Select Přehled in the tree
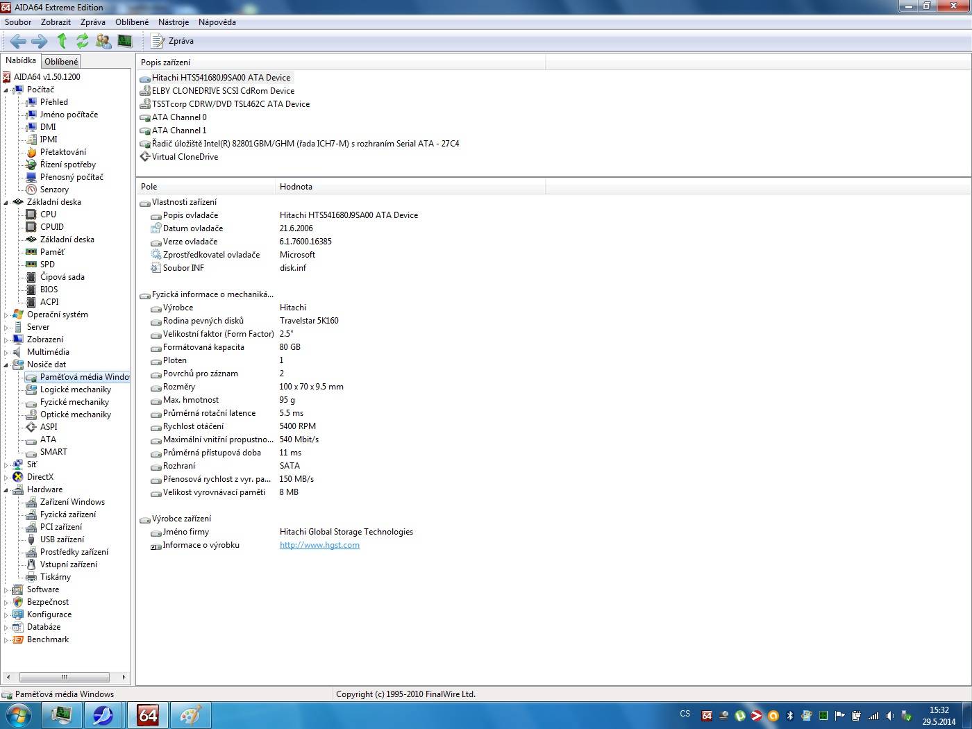Viewport: 972px width, 729px height. tap(54, 102)
